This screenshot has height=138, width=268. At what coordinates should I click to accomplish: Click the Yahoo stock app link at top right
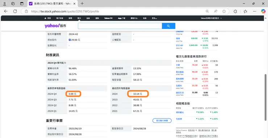(x=211, y=18)
